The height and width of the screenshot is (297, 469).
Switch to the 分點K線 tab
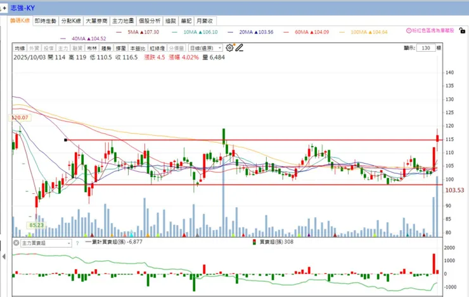coord(71,21)
